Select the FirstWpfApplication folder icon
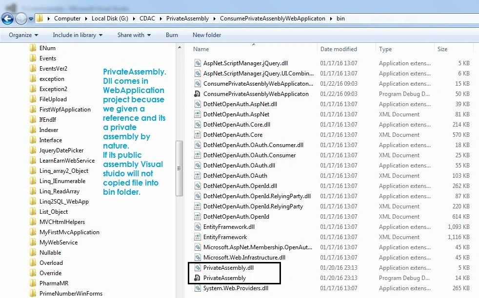 tap(33, 110)
